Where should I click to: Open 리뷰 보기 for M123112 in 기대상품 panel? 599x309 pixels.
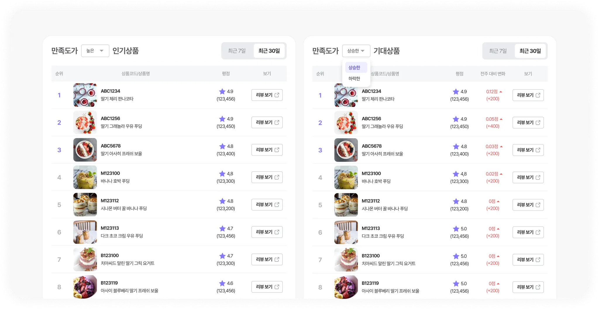click(528, 205)
